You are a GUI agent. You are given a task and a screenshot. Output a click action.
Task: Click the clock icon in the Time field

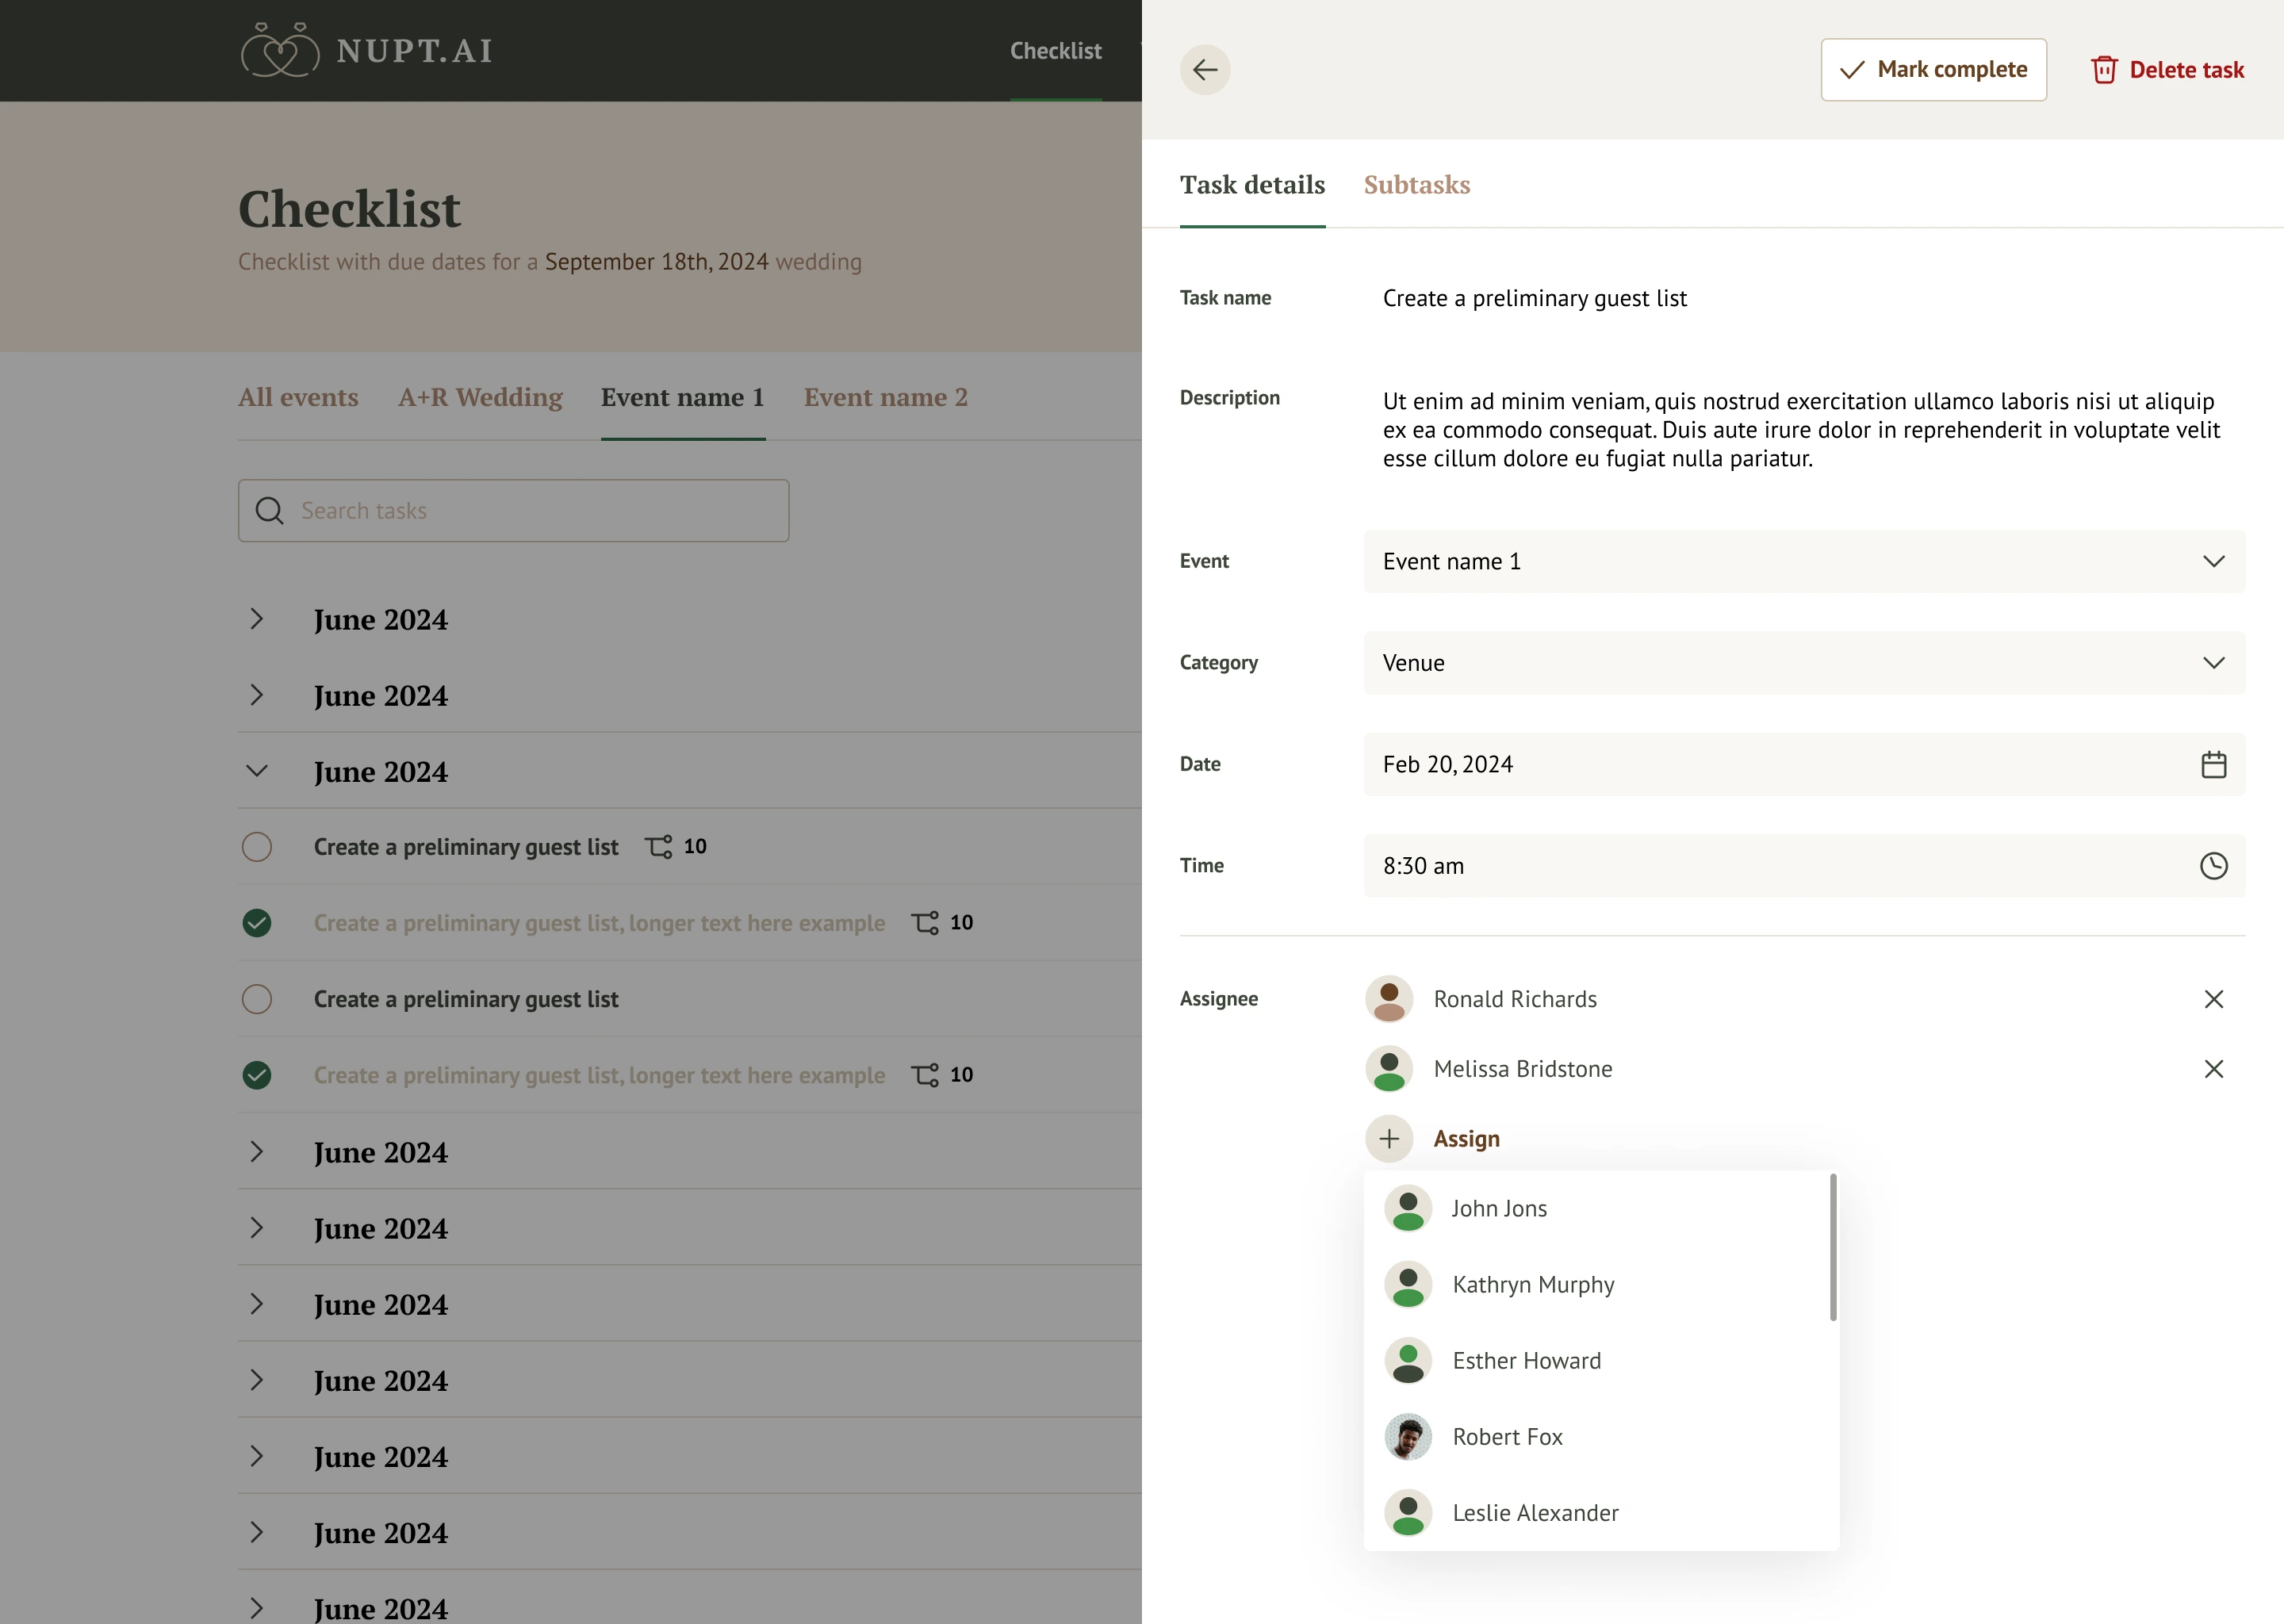coord(2213,866)
